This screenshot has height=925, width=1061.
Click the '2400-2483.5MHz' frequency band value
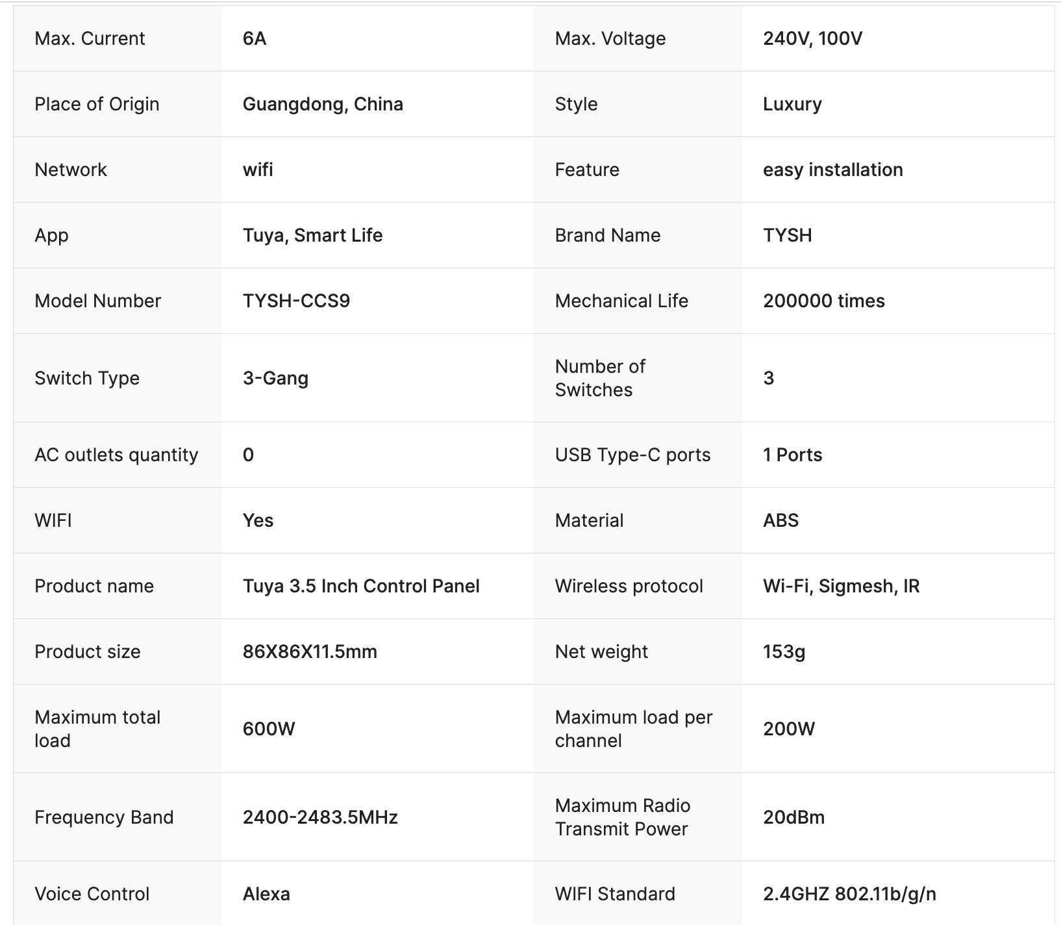point(320,817)
